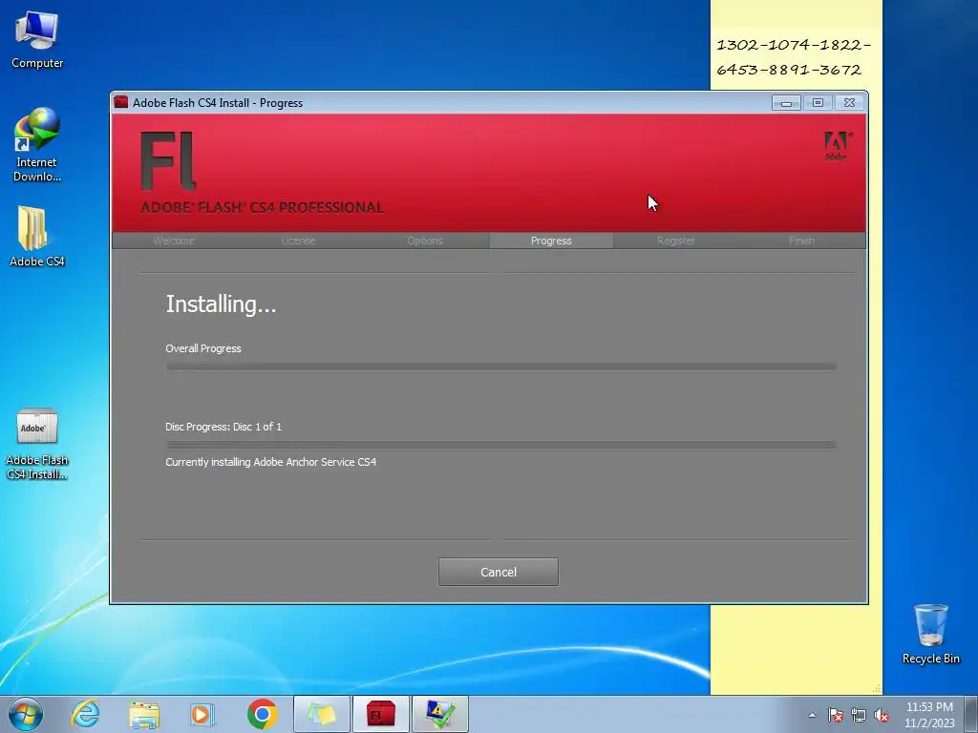Click the 'ADOBE FLASH CS4 PROFESSIONAL' banner text

[262, 207]
